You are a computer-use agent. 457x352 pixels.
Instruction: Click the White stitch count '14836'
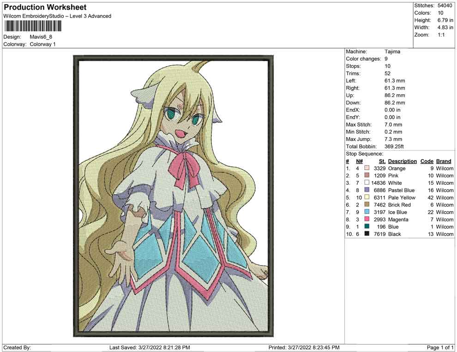(379, 183)
